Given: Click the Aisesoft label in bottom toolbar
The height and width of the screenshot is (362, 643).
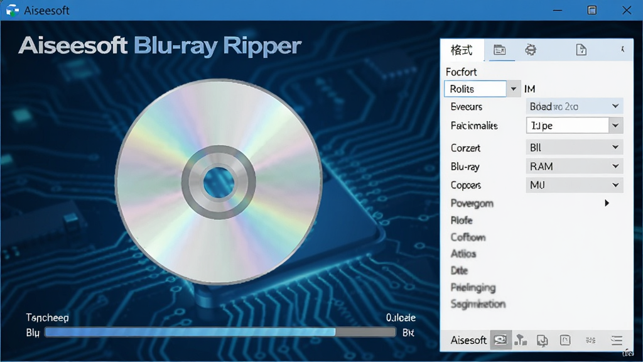Looking at the screenshot, I should point(468,340).
